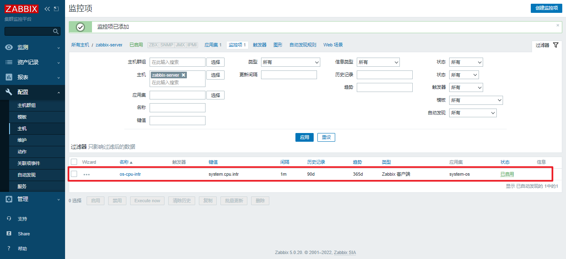
Task: Open the os-cpu-intr item link
Action: (x=130, y=174)
